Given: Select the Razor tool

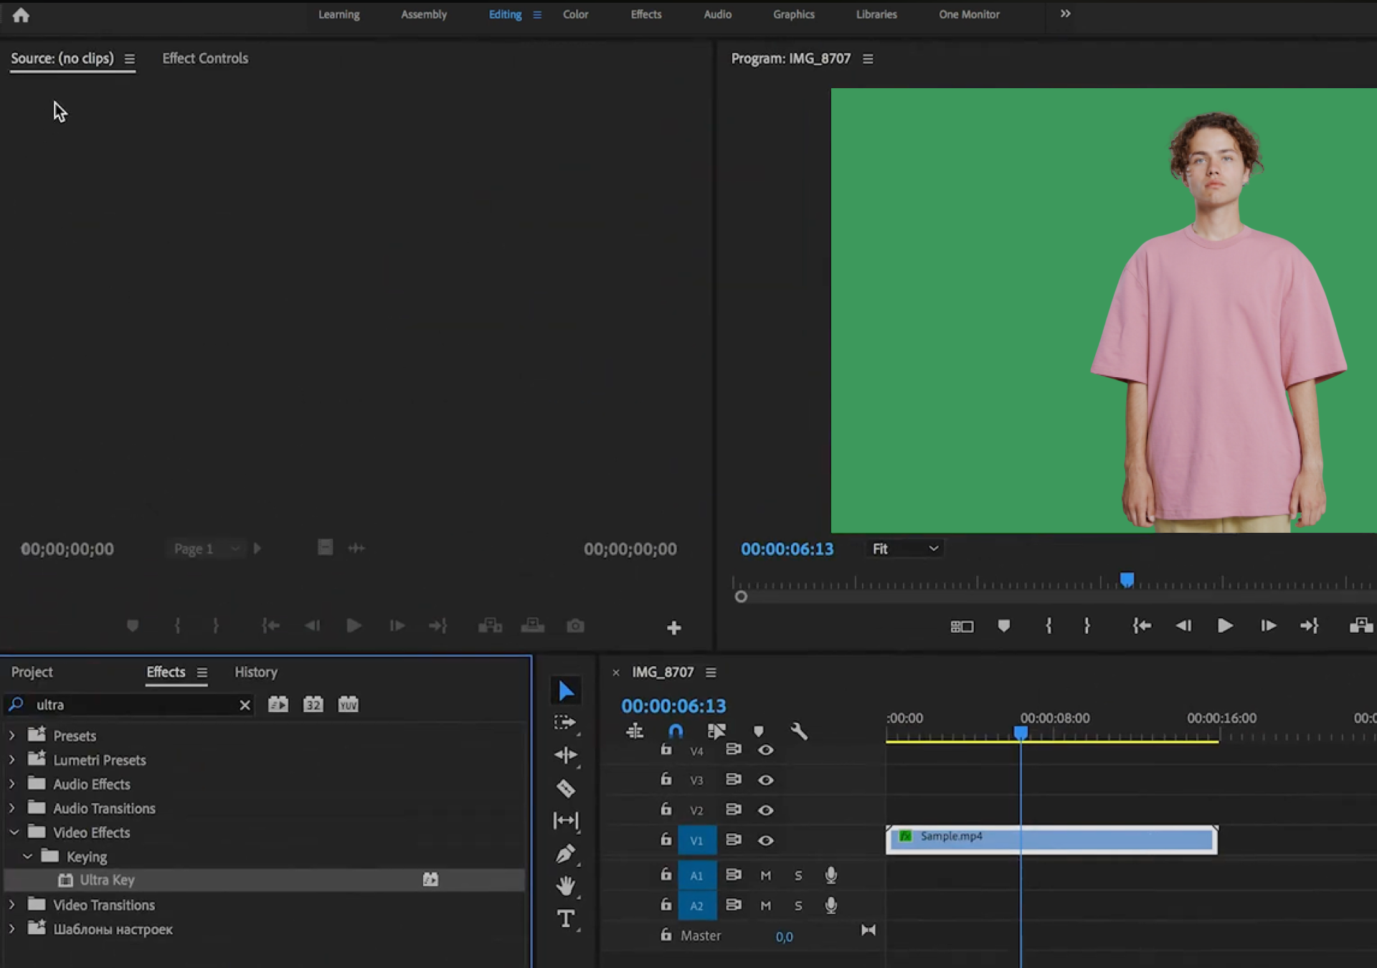Looking at the screenshot, I should pos(566,788).
